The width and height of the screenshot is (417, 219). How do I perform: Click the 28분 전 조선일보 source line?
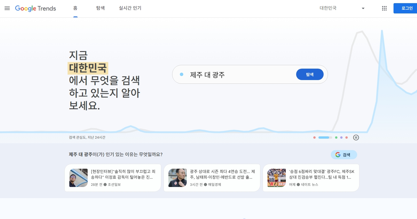106,185
